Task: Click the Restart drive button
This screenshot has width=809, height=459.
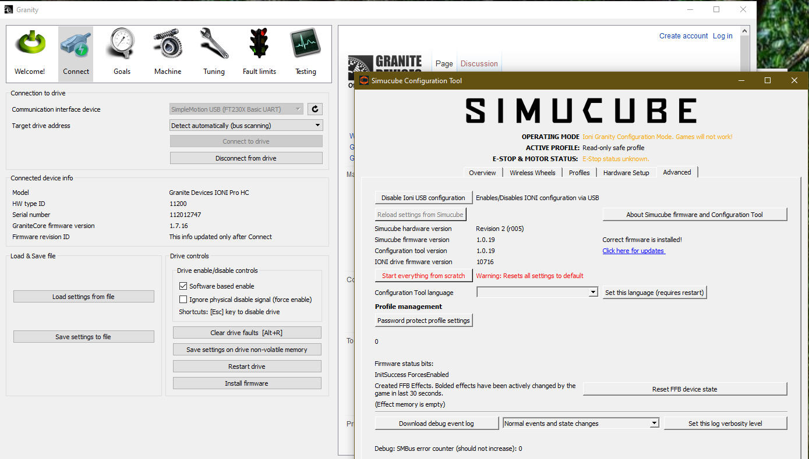Action: (x=246, y=367)
